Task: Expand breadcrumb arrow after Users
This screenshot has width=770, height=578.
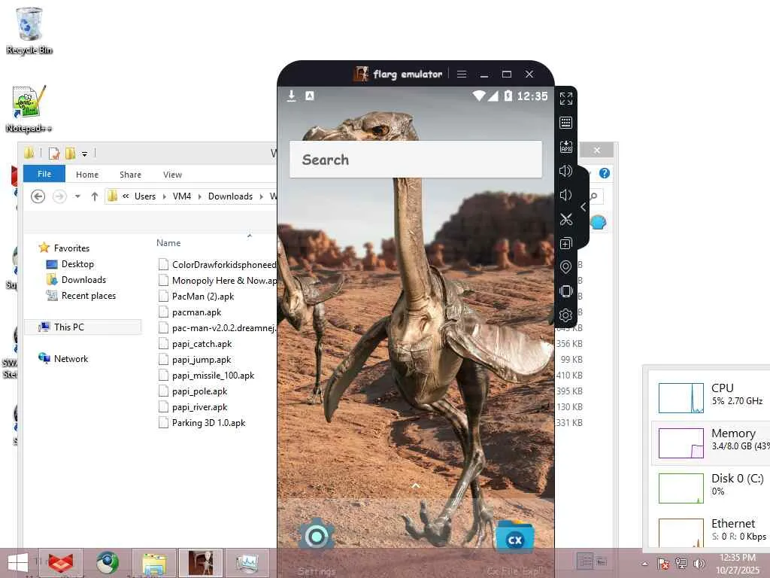Action: click(164, 196)
